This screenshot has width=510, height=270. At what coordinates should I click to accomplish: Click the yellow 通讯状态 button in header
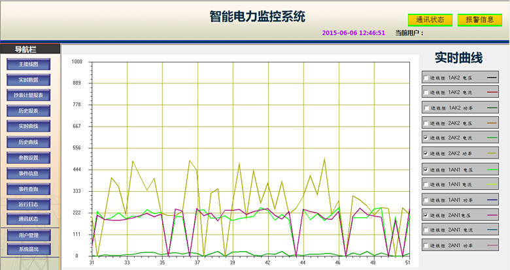tap(430, 20)
